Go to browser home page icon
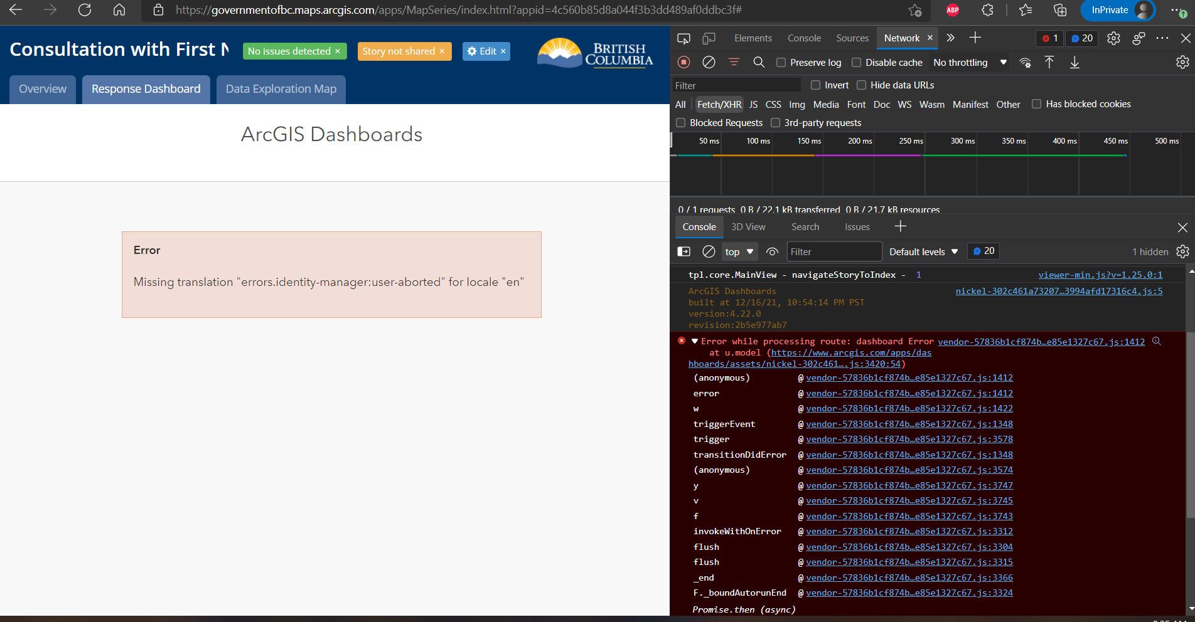Screen dimensions: 1195x622 pyautogui.click(x=119, y=10)
